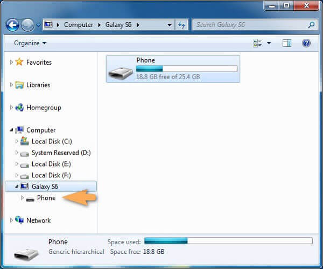323x269 pixels.
Task: Click the System Reserved (D:) drive icon
Action: point(25,154)
